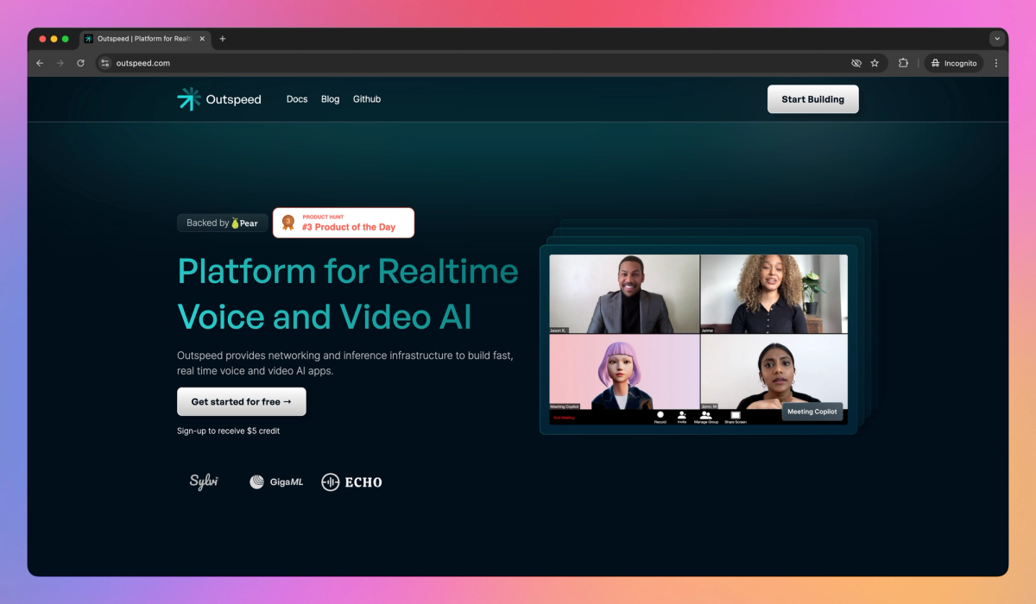Click the Sylvi customer logo
This screenshot has height=604, width=1036.
coord(204,481)
